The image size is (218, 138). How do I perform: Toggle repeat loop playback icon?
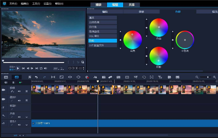pos(41,68)
